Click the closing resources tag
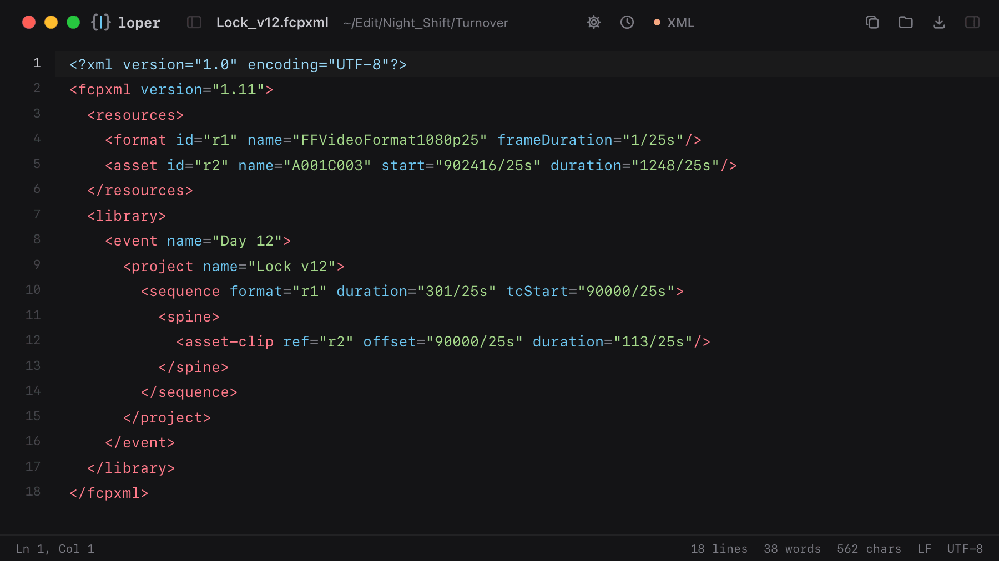This screenshot has width=999, height=561. tap(140, 191)
